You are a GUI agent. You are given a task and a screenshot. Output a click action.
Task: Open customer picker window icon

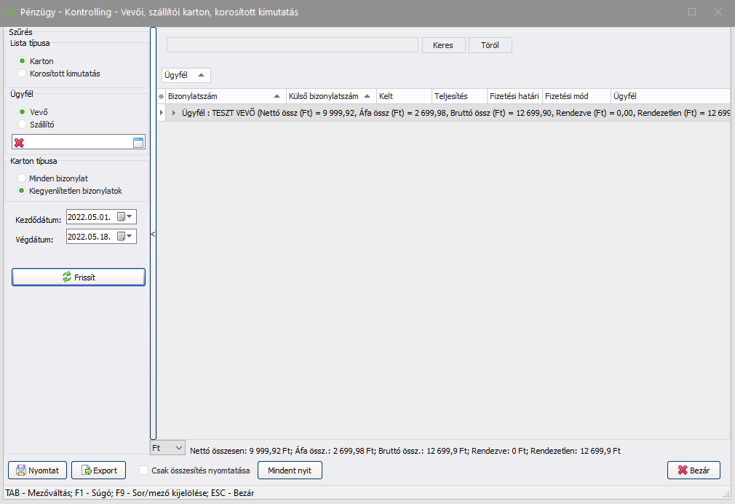(138, 143)
